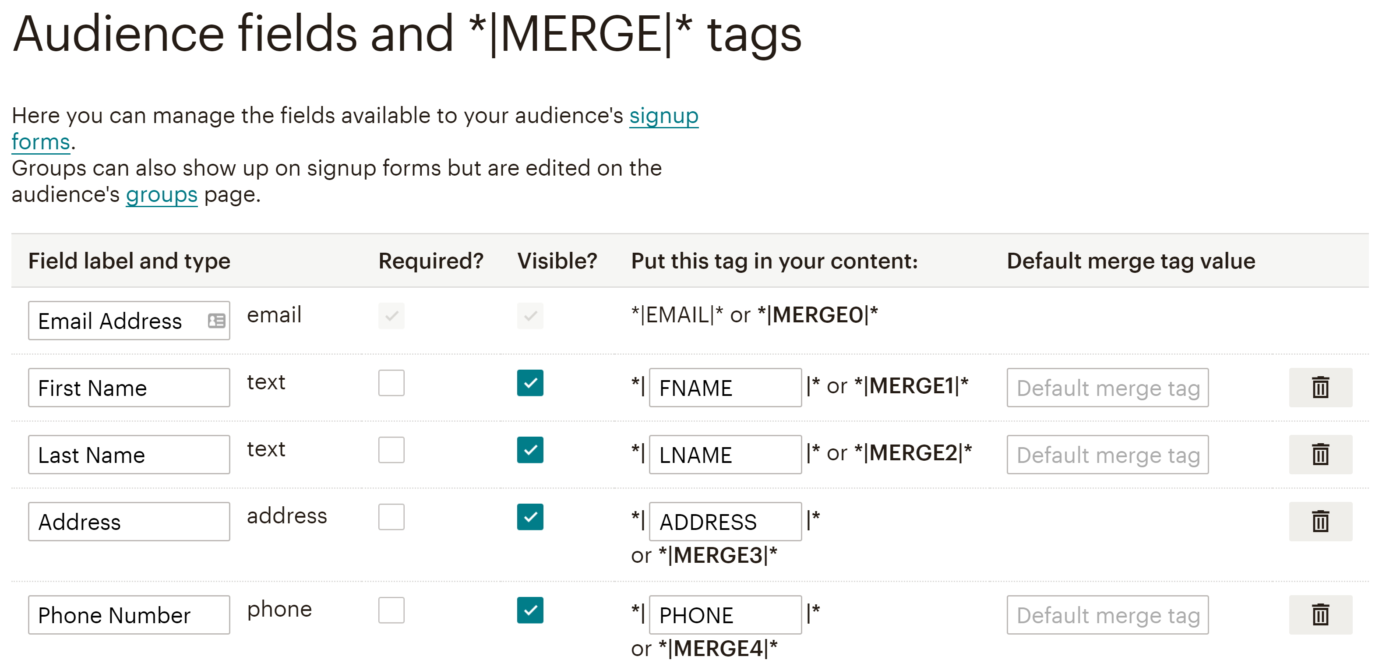This screenshot has height=667, width=1400.
Task: Edit the ADDRESS tag input
Action: pyautogui.click(x=725, y=522)
